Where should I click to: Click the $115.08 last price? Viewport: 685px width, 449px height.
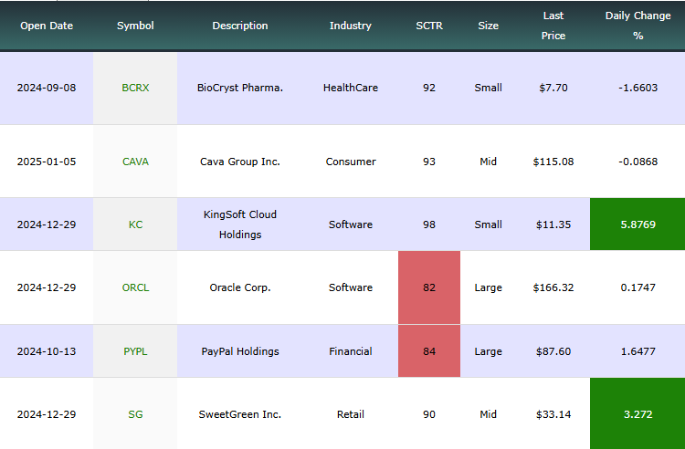click(553, 162)
